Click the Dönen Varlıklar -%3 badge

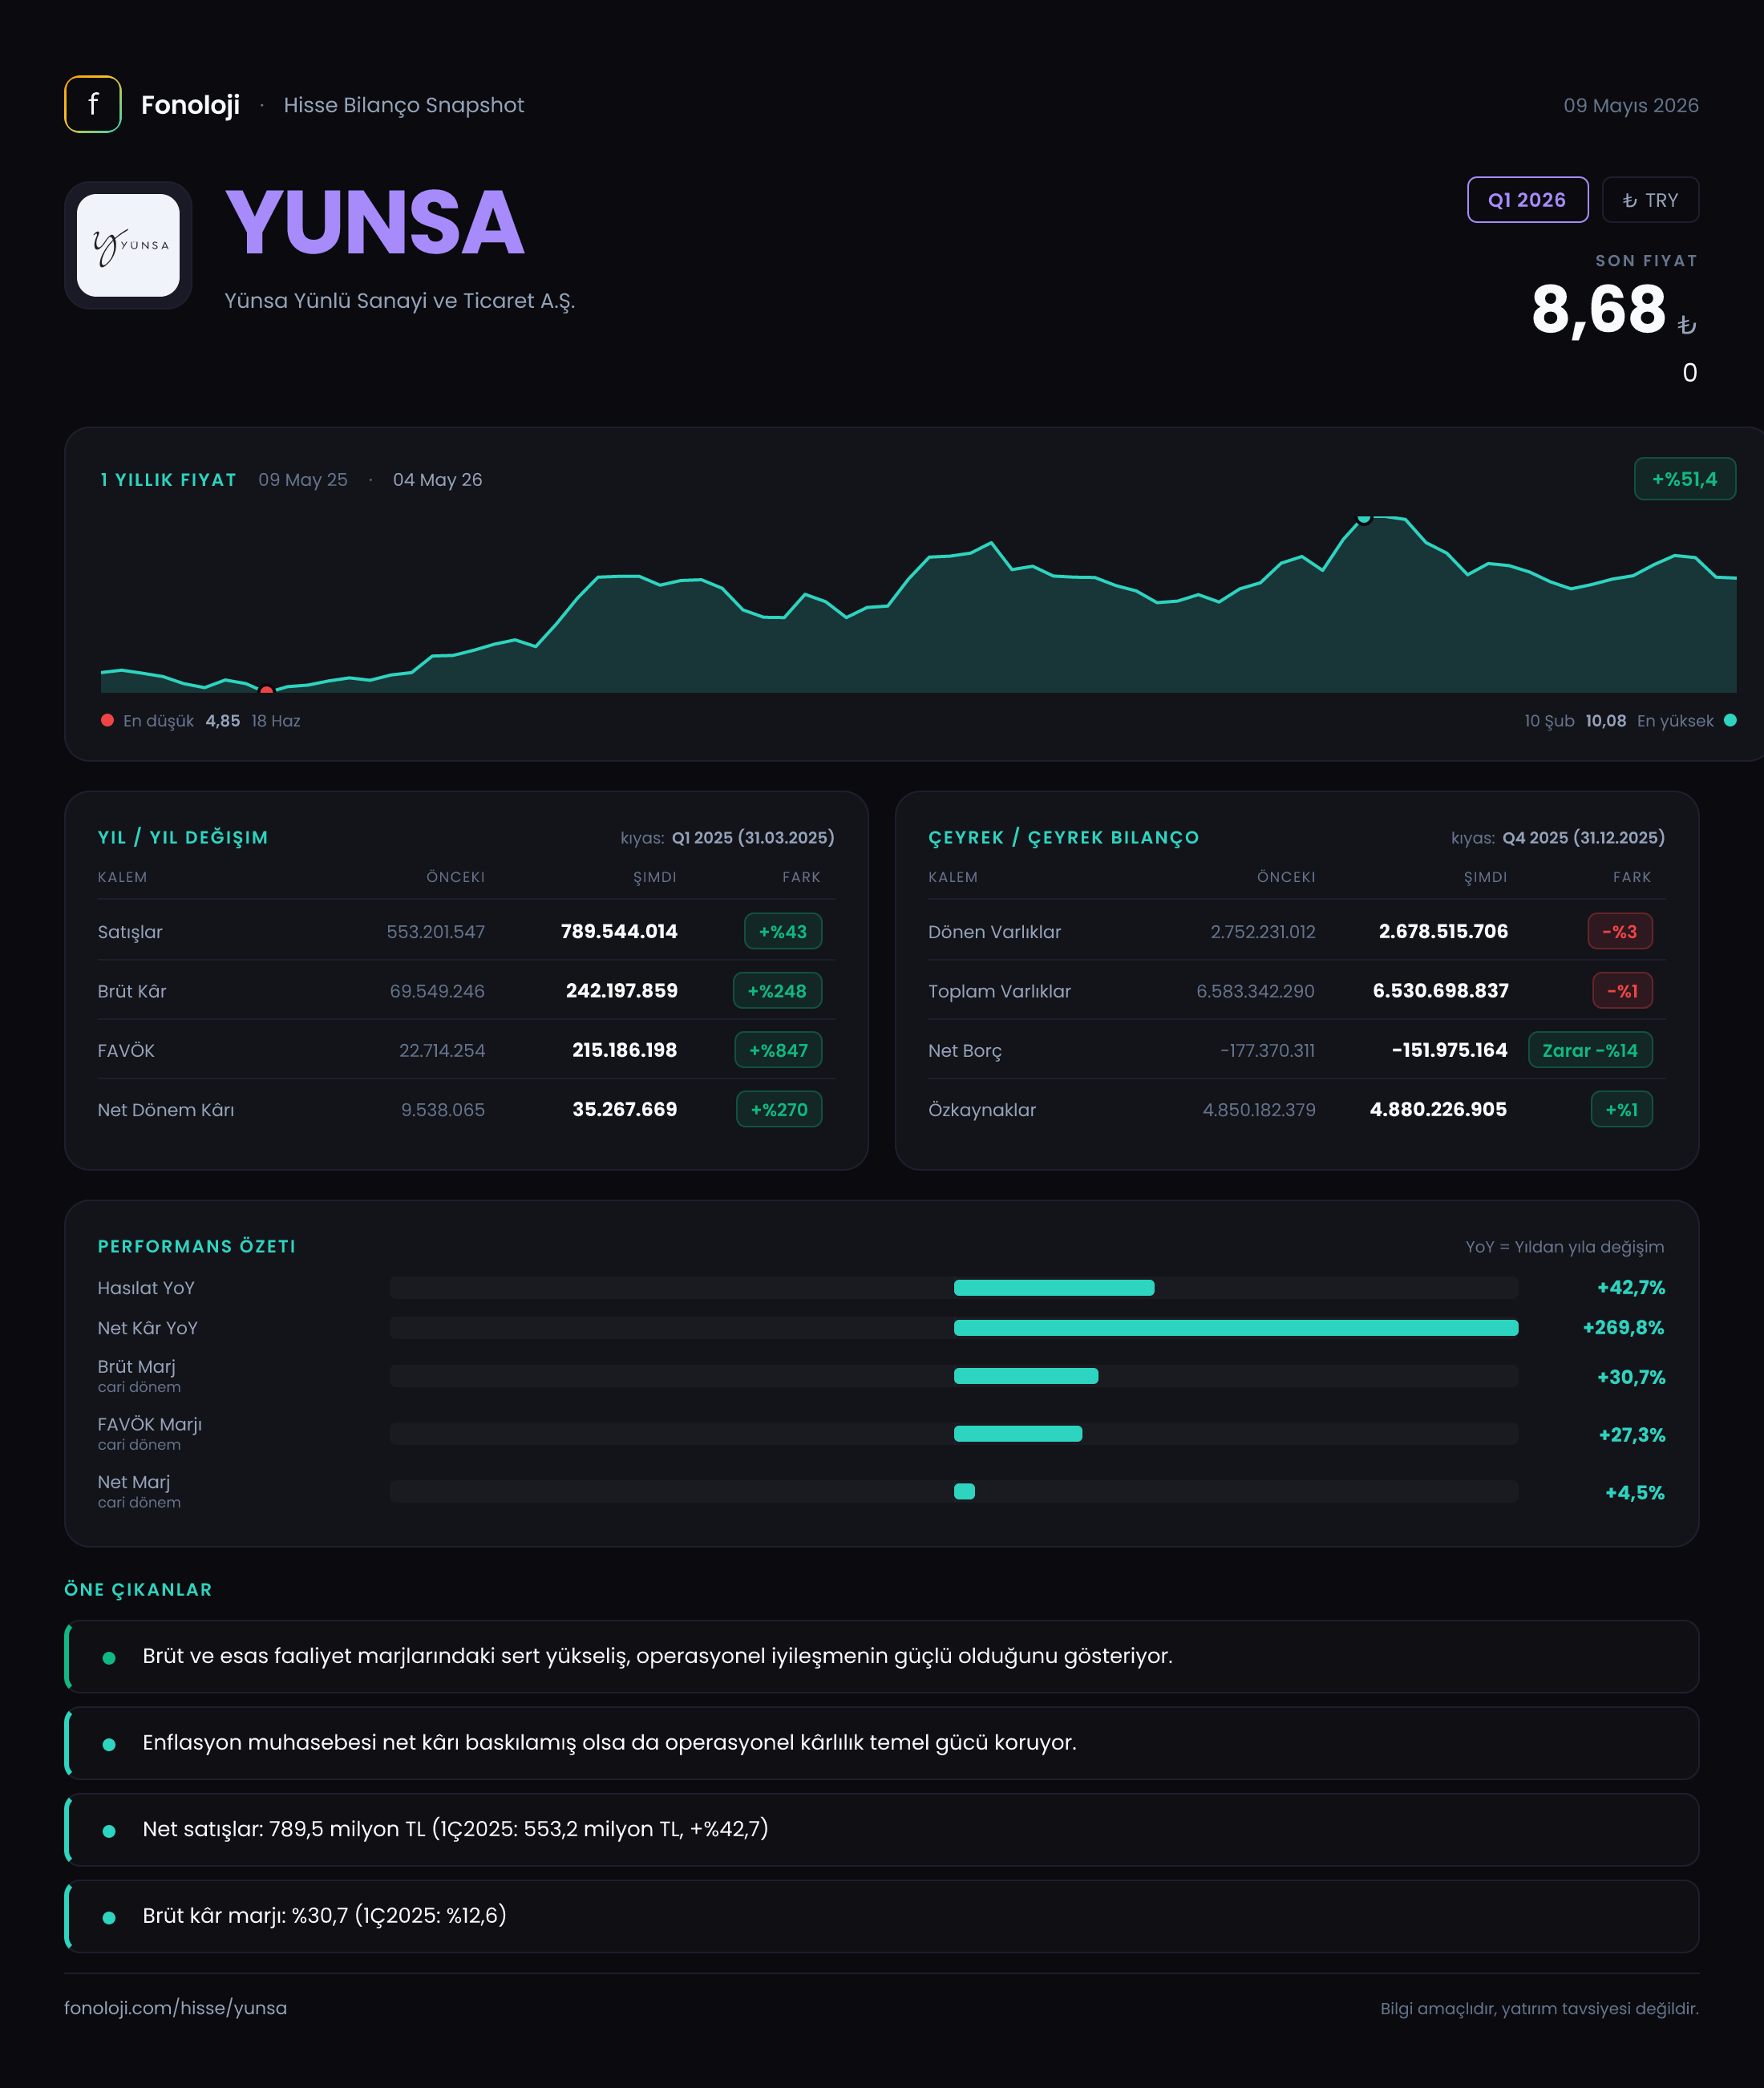pyautogui.click(x=1620, y=931)
